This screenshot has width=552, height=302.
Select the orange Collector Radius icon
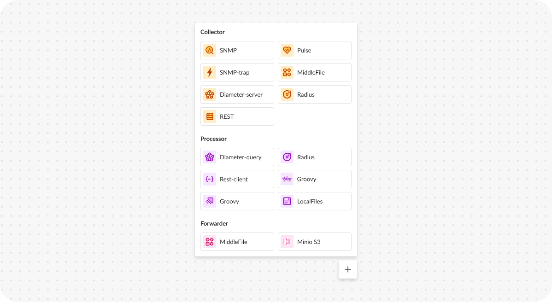tap(287, 94)
